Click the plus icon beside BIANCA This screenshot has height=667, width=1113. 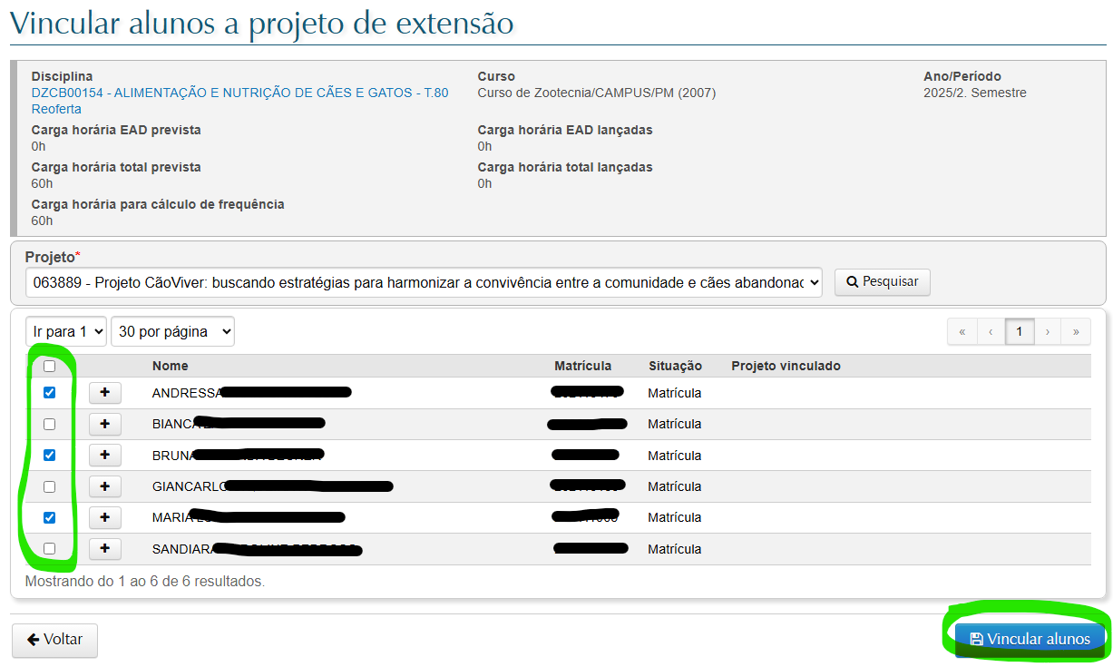pos(104,424)
